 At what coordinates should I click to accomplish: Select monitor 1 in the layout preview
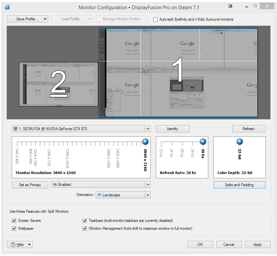[x=178, y=72]
